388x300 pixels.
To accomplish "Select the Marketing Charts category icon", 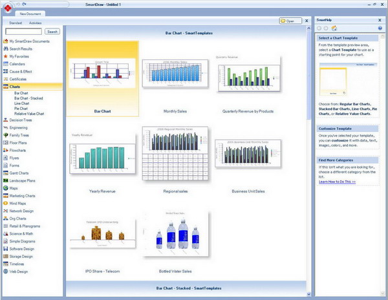I will (5, 196).
